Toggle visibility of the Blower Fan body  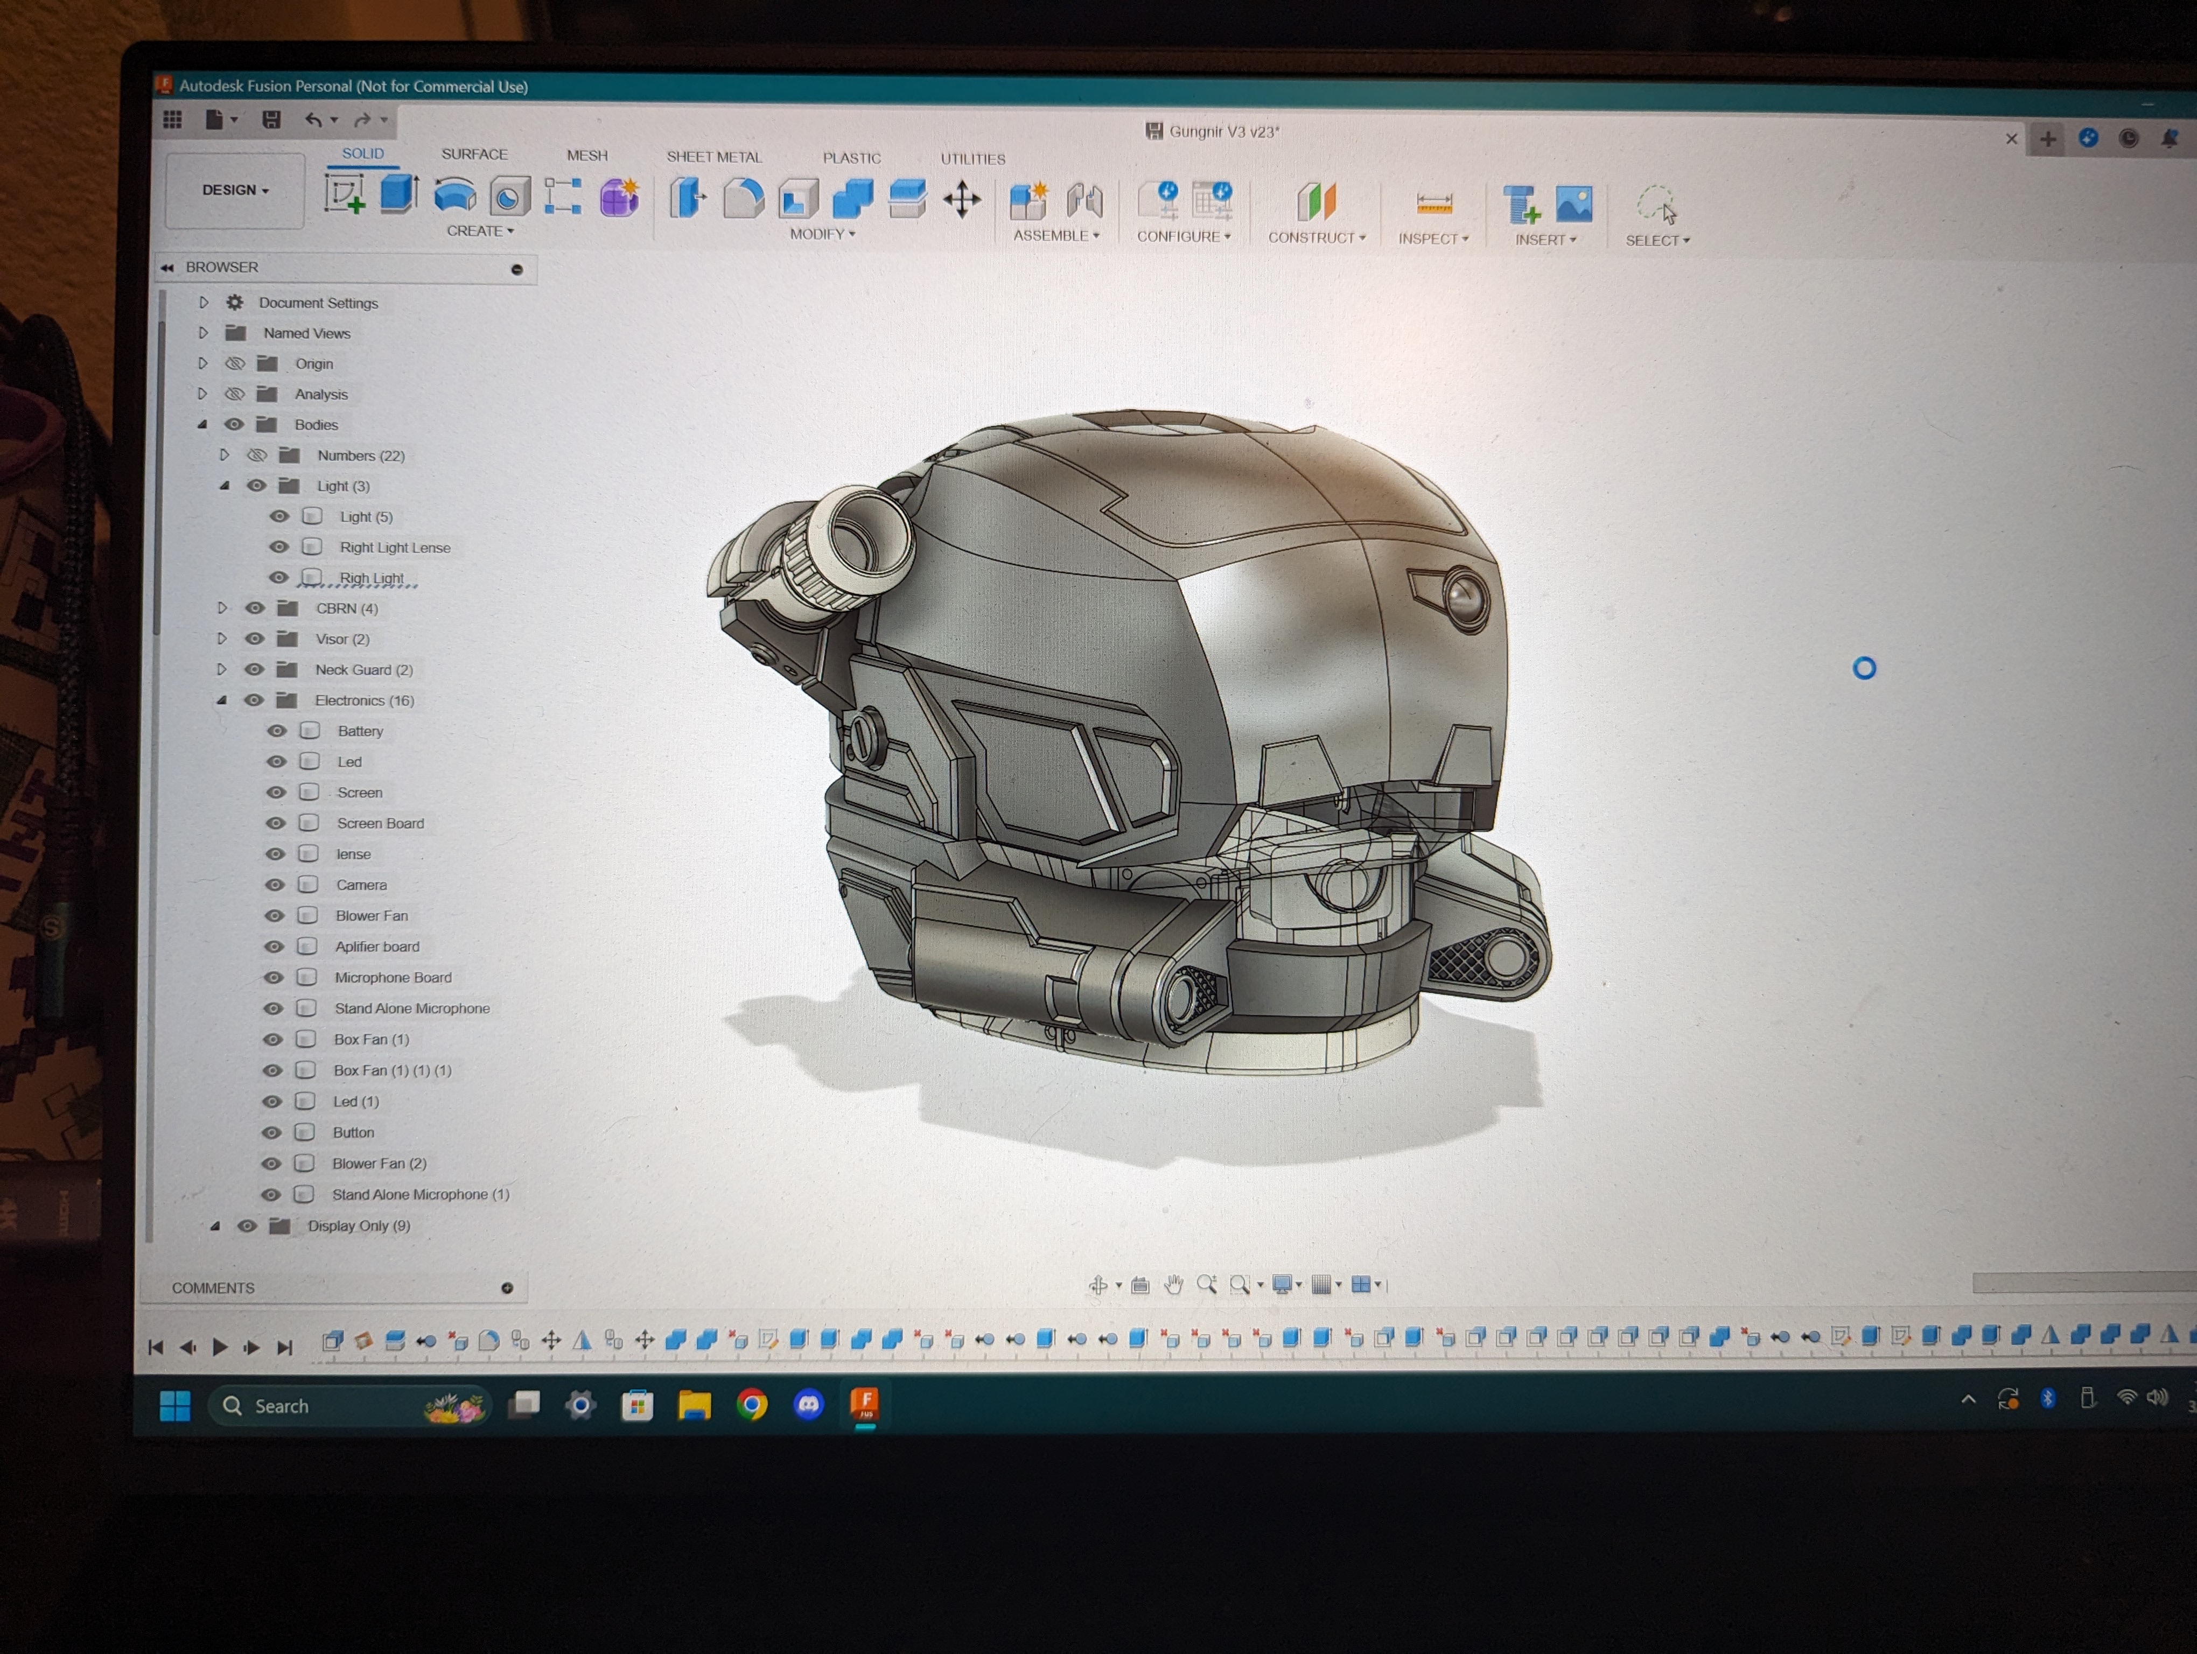coord(275,915)
